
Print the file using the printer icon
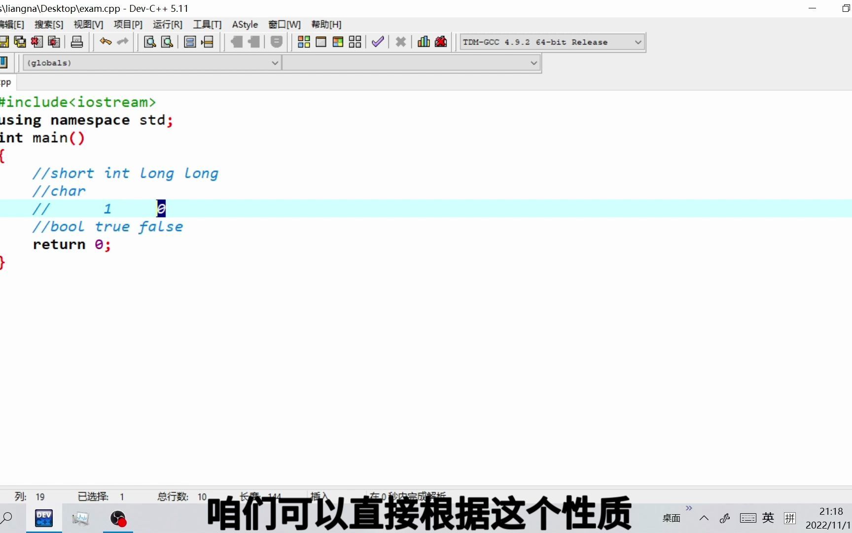pos(77,42)
